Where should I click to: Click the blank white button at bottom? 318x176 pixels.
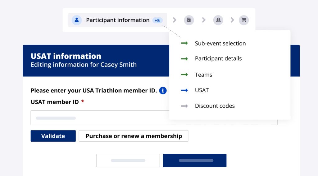pos(128,161)
